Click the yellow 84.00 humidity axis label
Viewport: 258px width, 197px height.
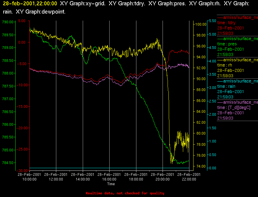pos(201,112)
